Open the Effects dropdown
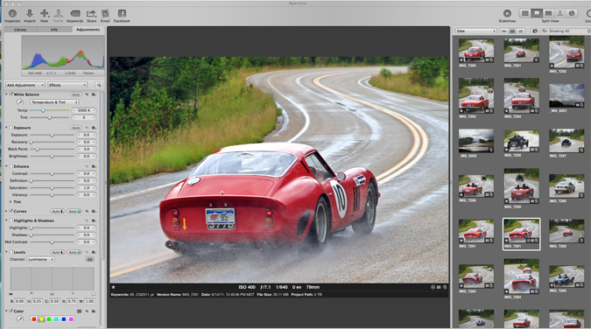Screen dimensions: 591x329 [x=67, y=85]
